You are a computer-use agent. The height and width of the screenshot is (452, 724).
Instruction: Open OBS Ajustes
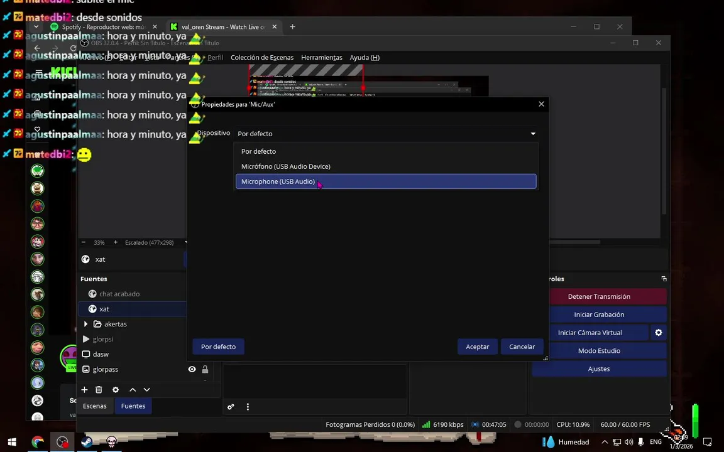[599, 369]
